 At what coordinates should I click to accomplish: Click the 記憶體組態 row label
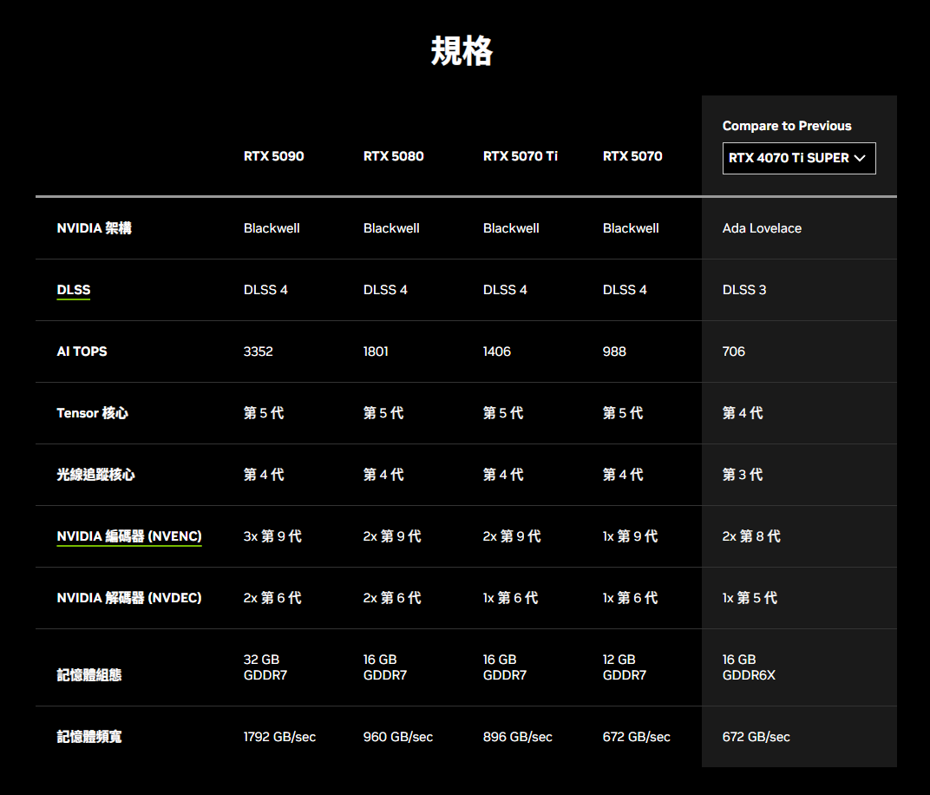pyautogui.click(x=89, y=675)
